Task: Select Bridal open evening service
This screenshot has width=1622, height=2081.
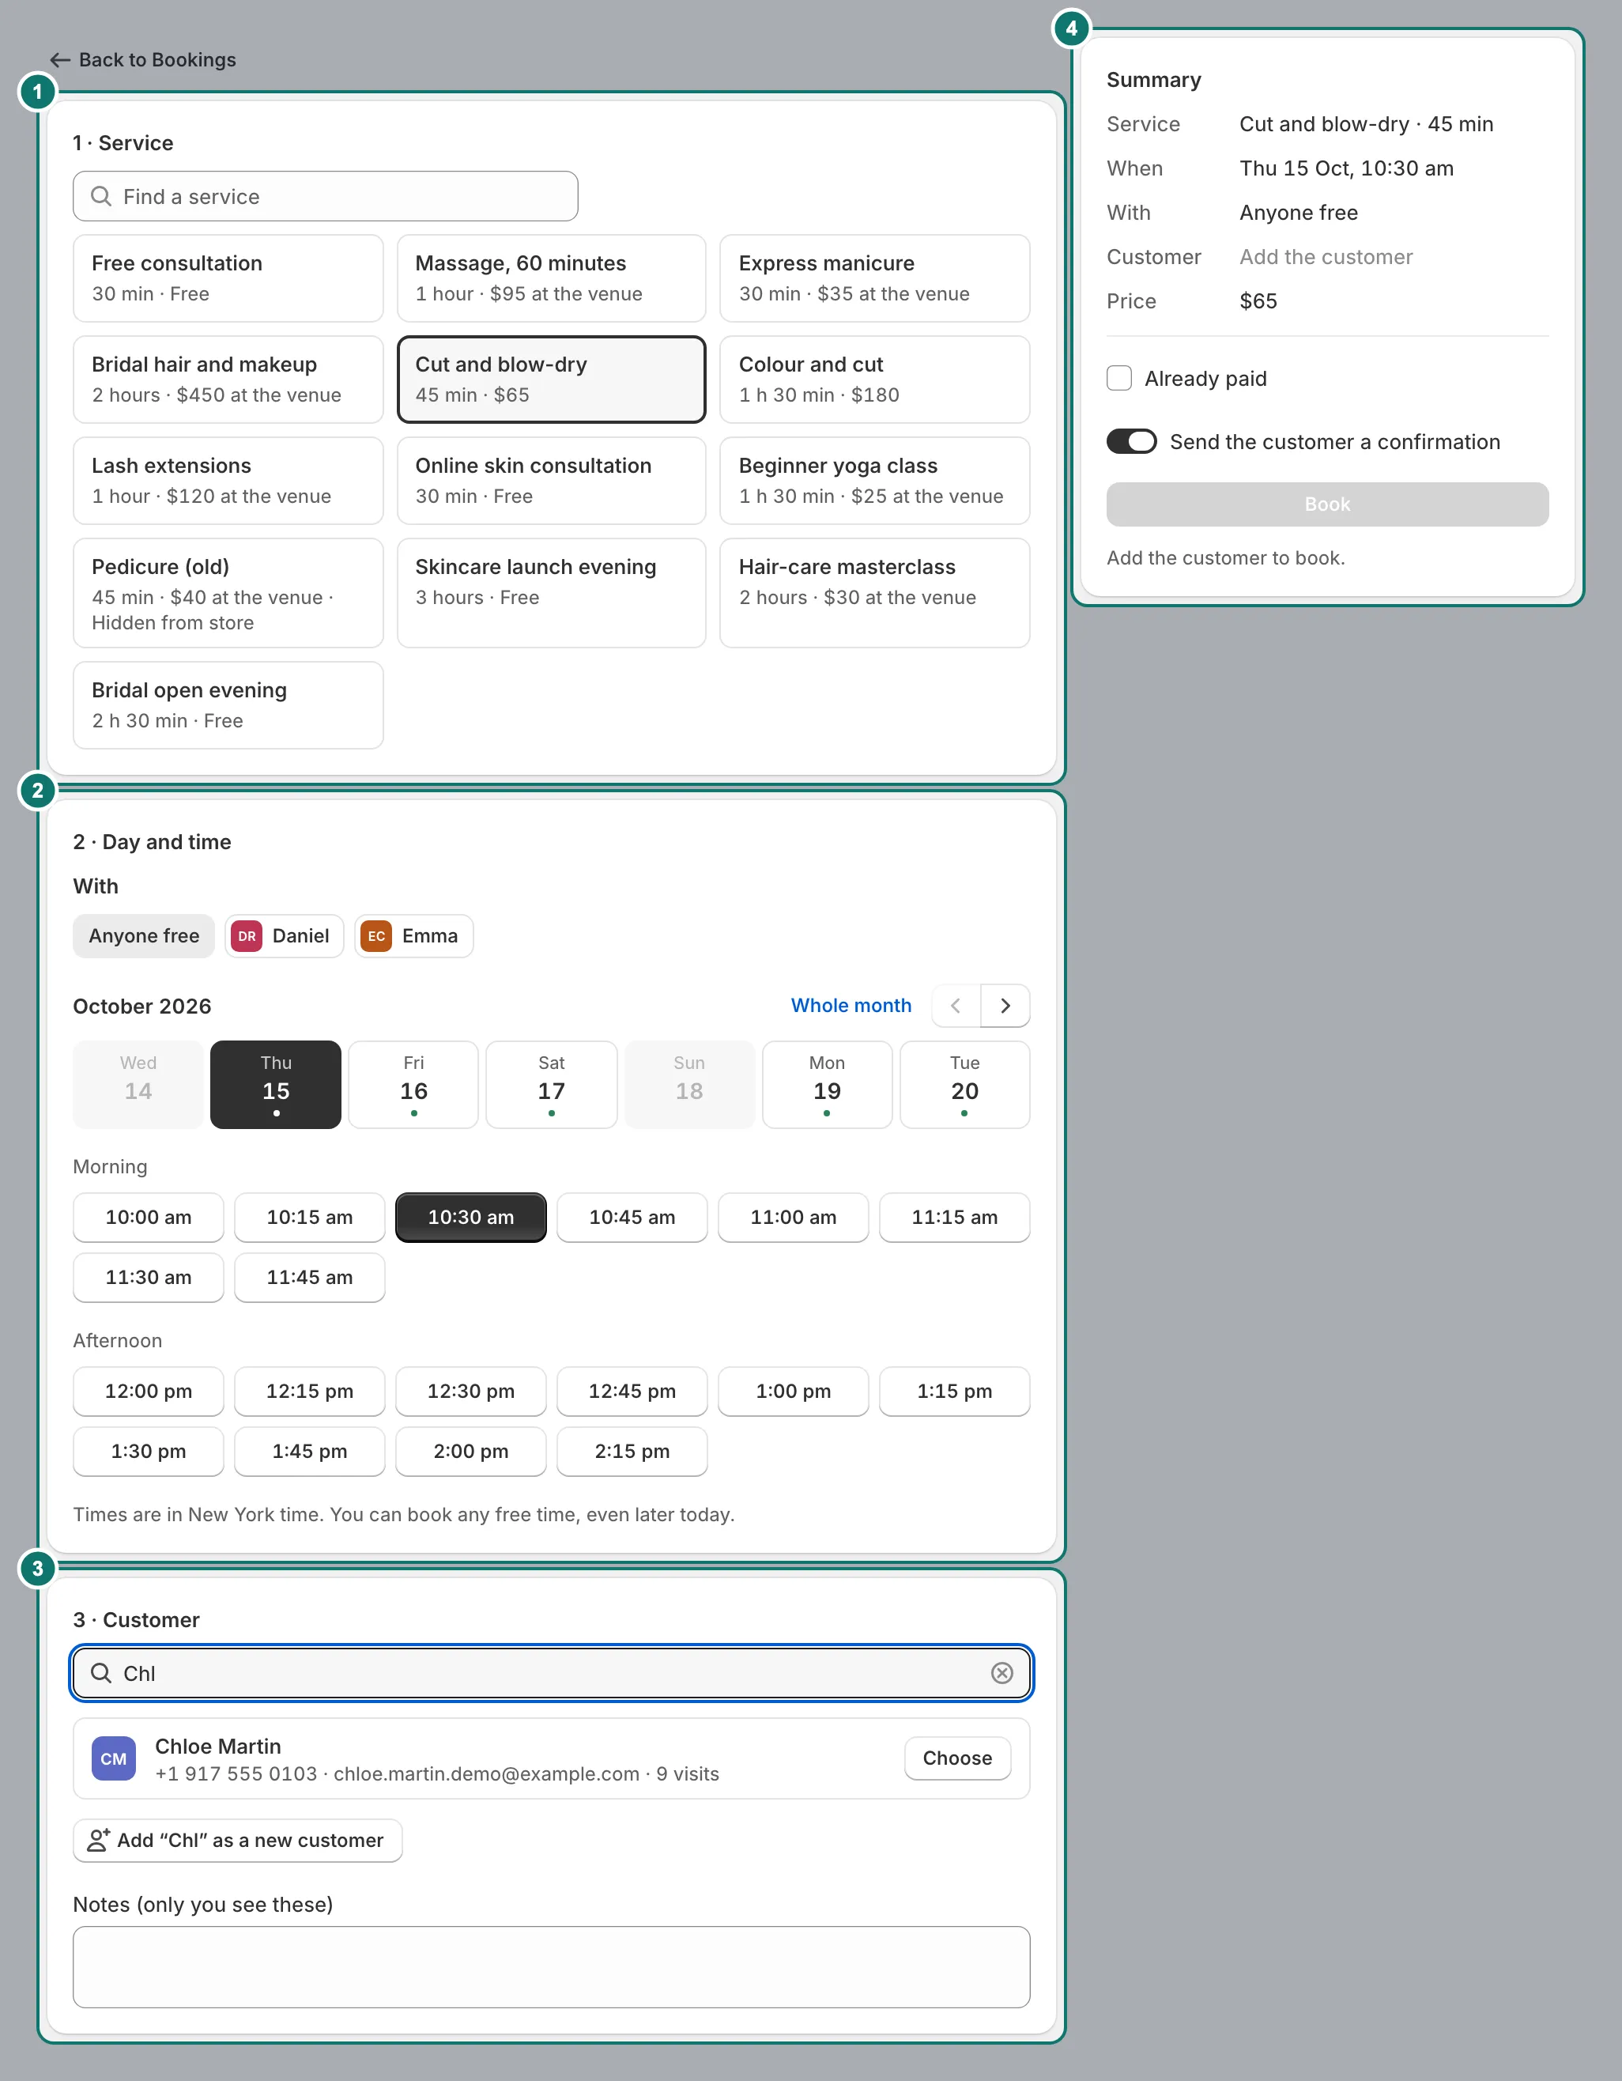Action: click(x=228, y=705)
